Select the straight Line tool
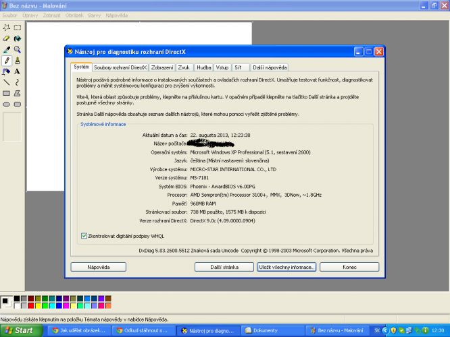Screen dimensions: 450x337 (x=6, y=82)
